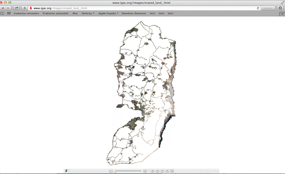This screenshot has width=285, height=174.
Task: Pan the map up with the arrow button
Action: [157, 171]
